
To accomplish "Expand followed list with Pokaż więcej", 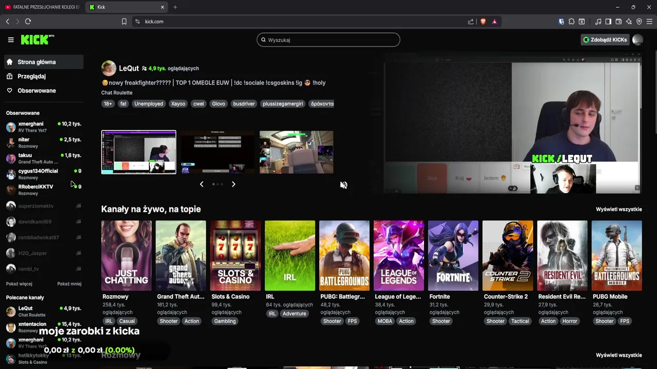I will click(x=19, y=284).
